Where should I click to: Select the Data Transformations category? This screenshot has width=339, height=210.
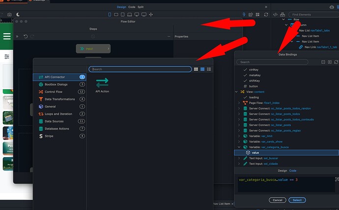[x=59, y=99]
